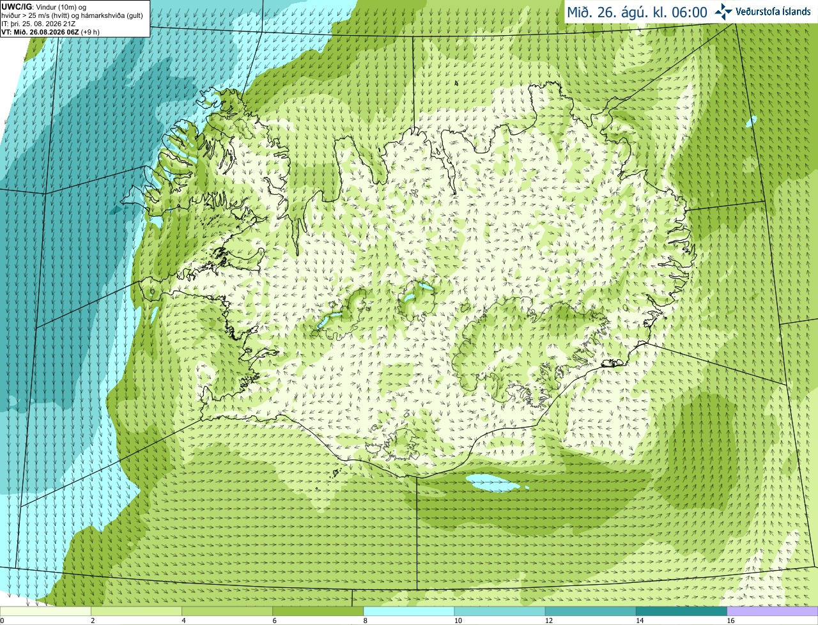Click the small cyan patch in northeast sea
This screenshot has height=625, width=818.
[752, 120]
